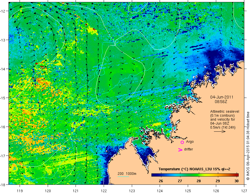This screenshot has height=193, width=250.
Task: Click the 30 temperature scale label
Action: pos(236,181)
